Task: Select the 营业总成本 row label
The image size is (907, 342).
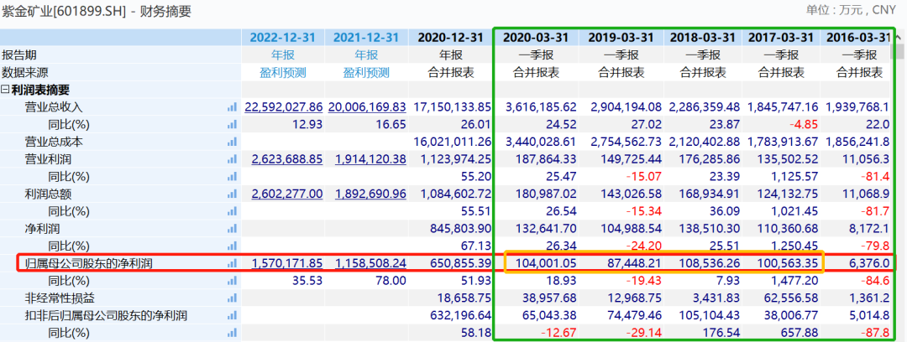Action: [54, 142]
